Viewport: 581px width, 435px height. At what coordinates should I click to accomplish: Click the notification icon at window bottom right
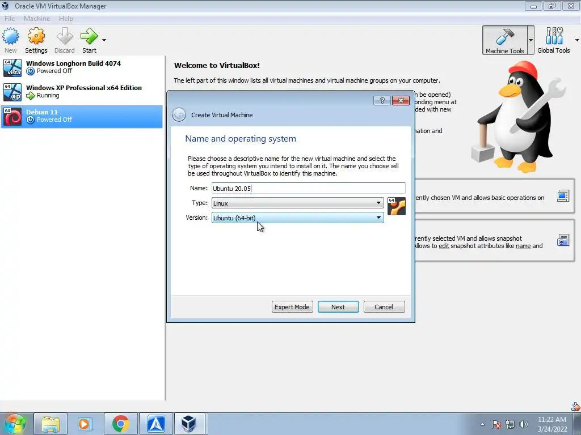(x=575, y=407)
